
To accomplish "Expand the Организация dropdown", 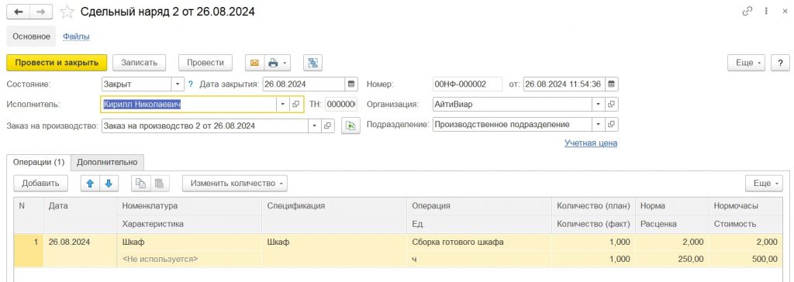I will (599, 105).
